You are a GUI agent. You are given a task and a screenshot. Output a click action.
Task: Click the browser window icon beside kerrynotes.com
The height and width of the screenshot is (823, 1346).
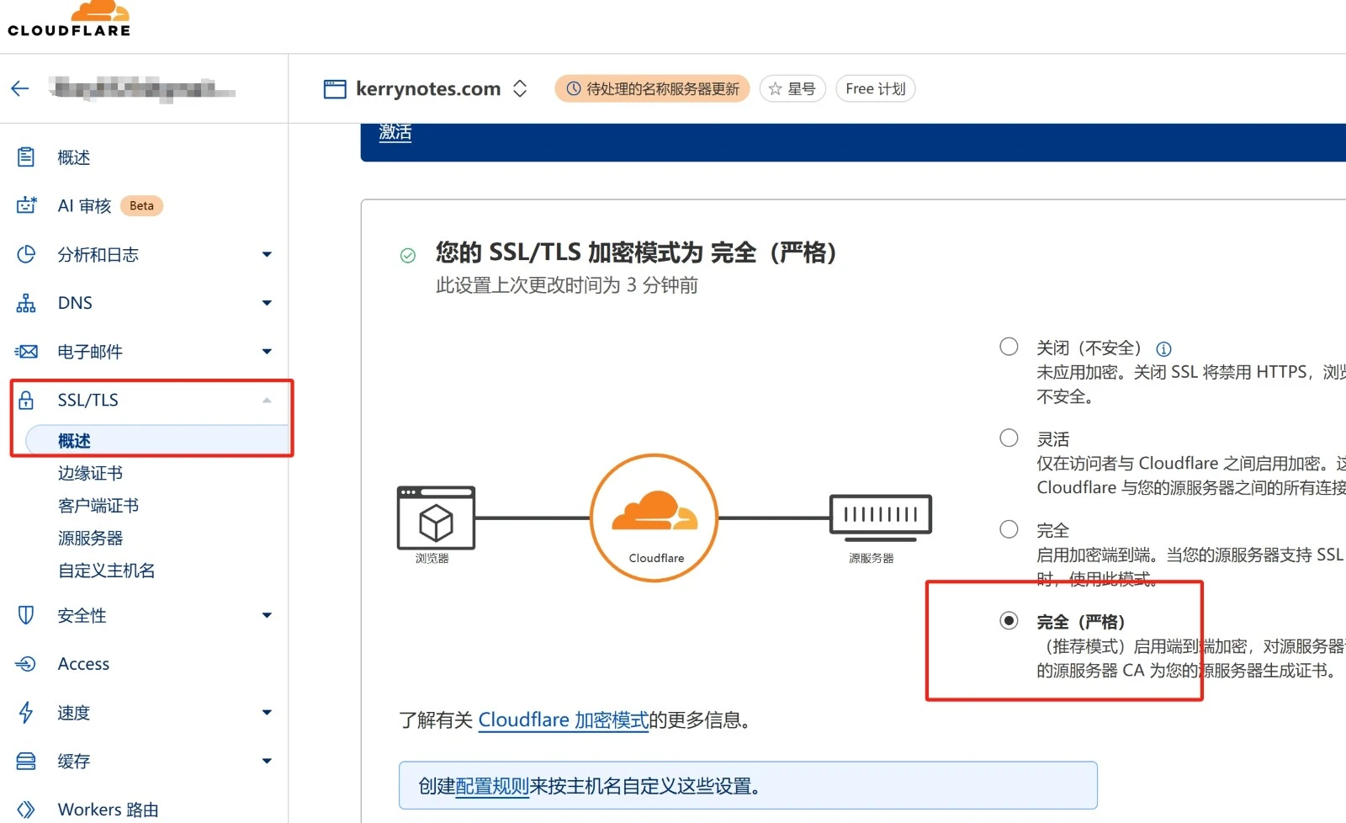point(335,89)
